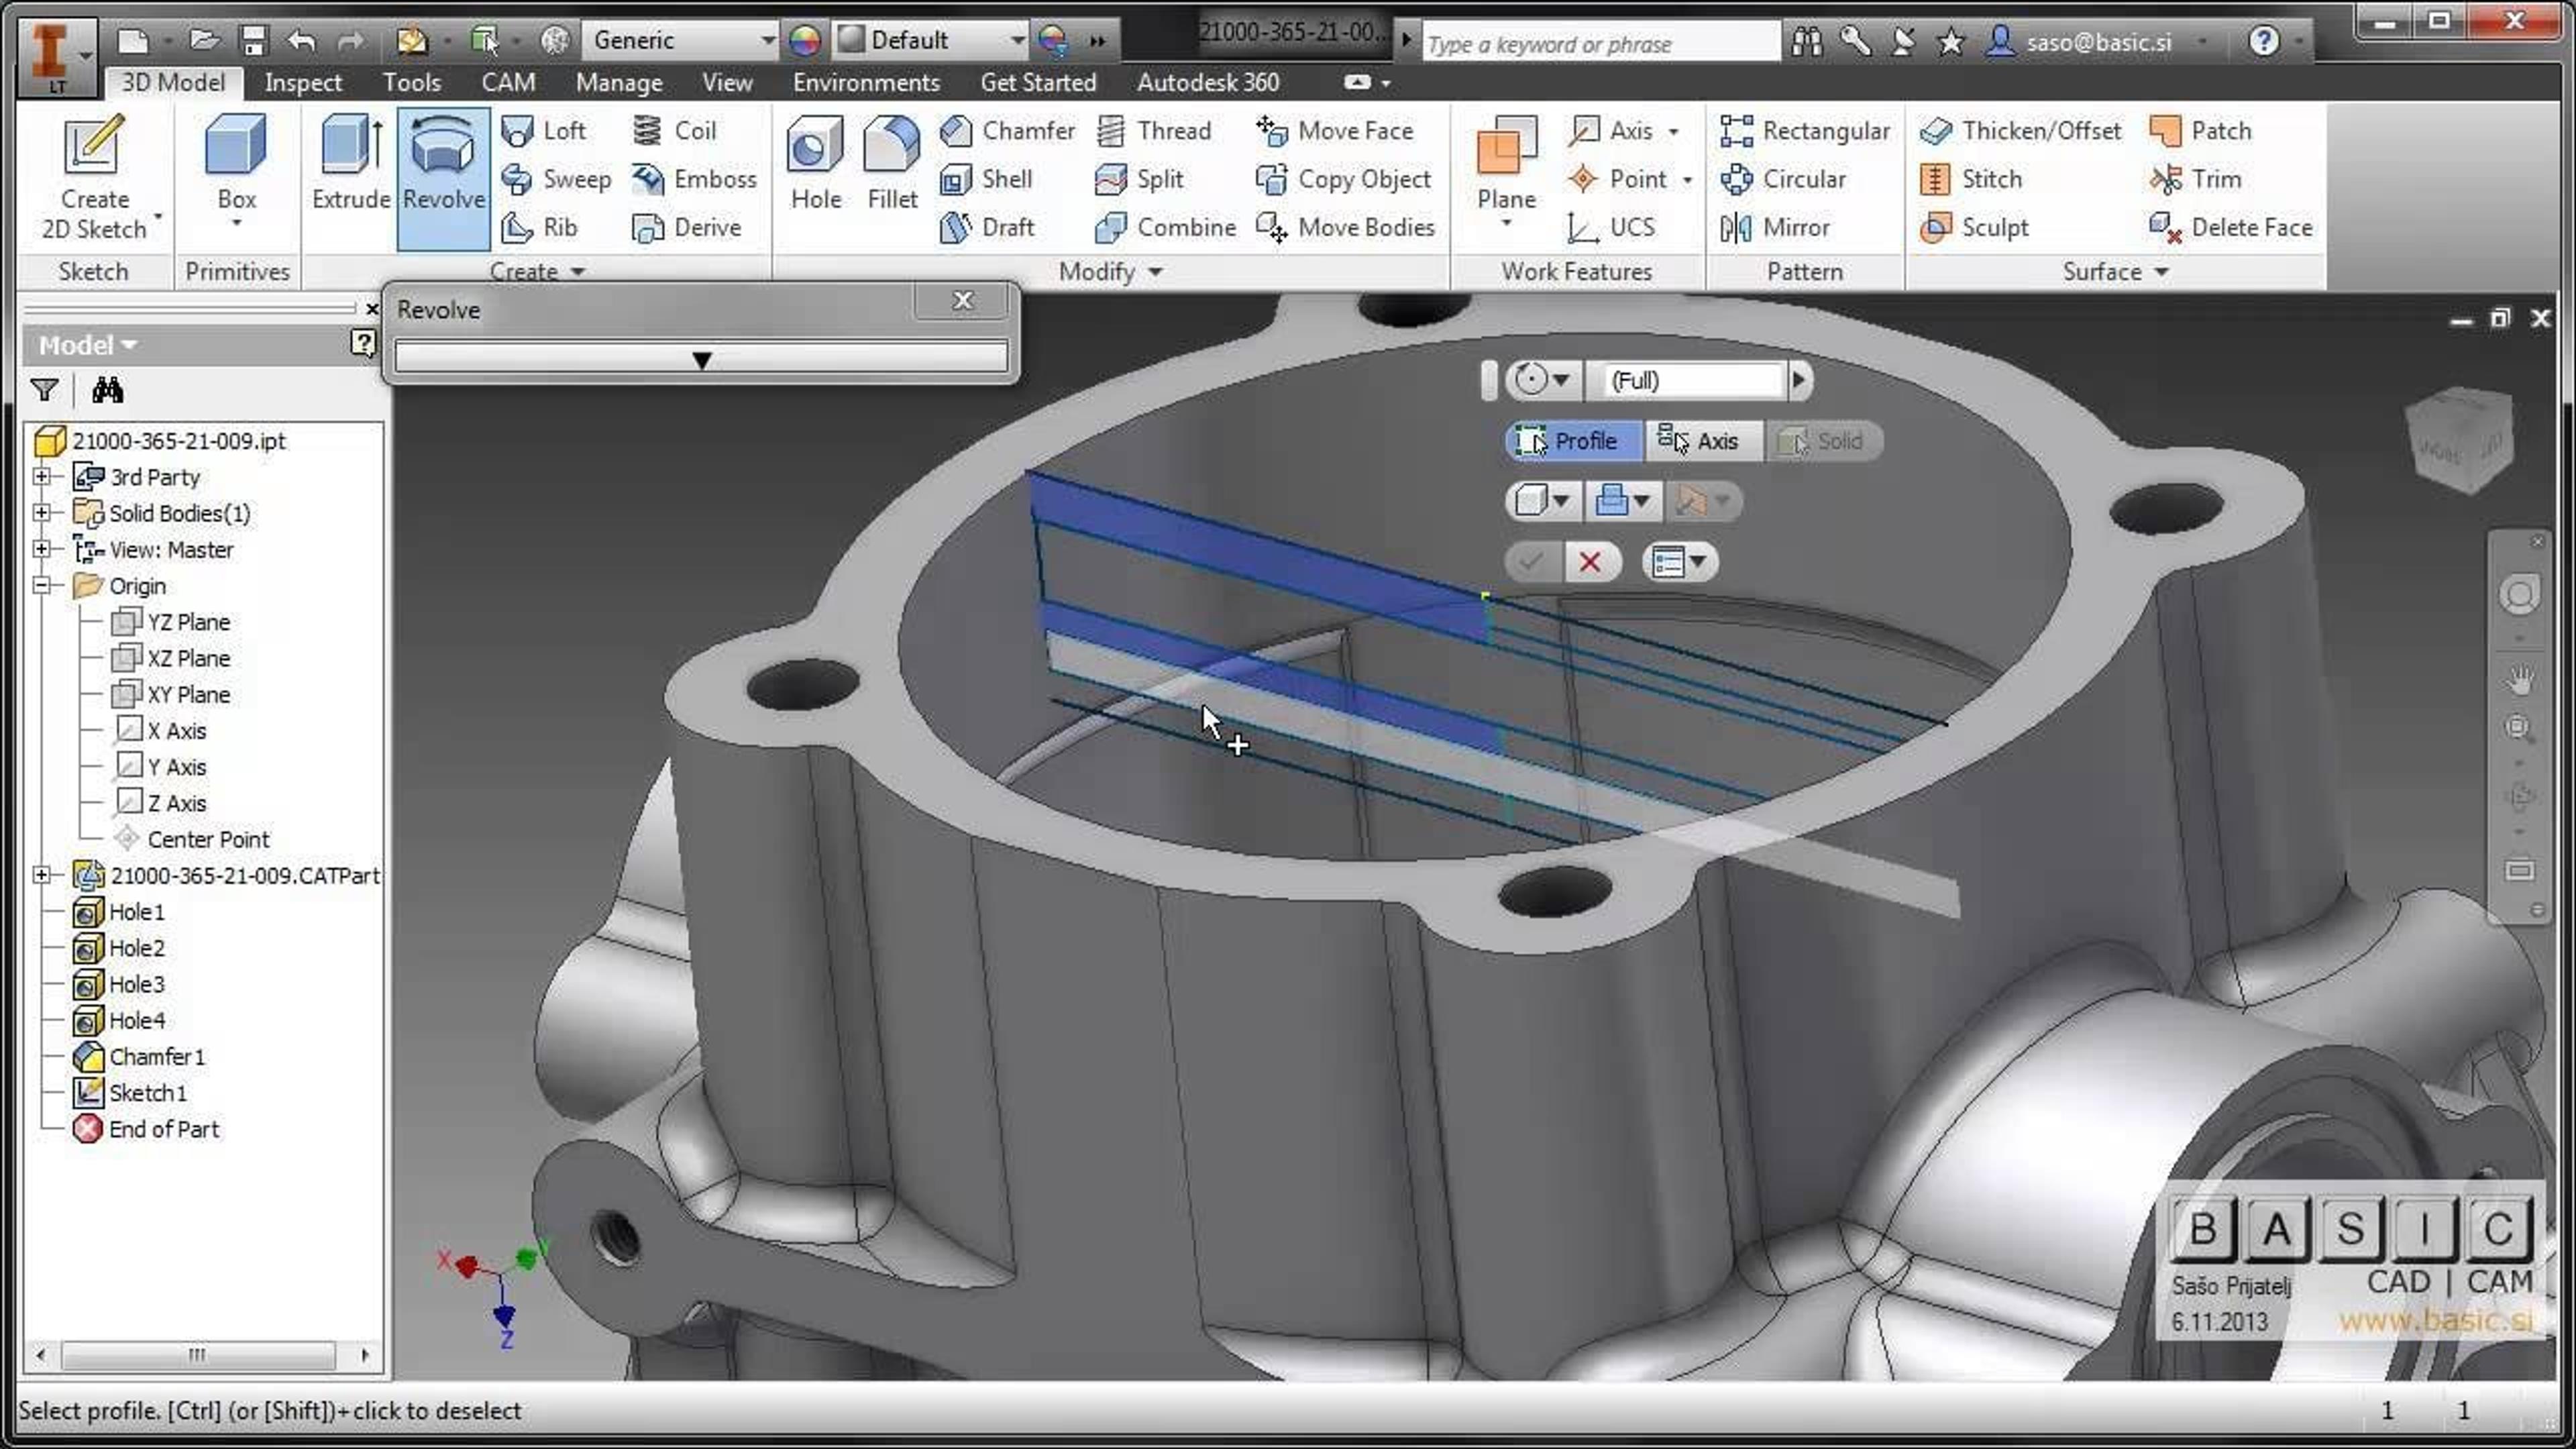The height and width of the screenshot is (1449, 2576).
Task: Click the keyword search input field
Action: click(x=1600, y=43)
